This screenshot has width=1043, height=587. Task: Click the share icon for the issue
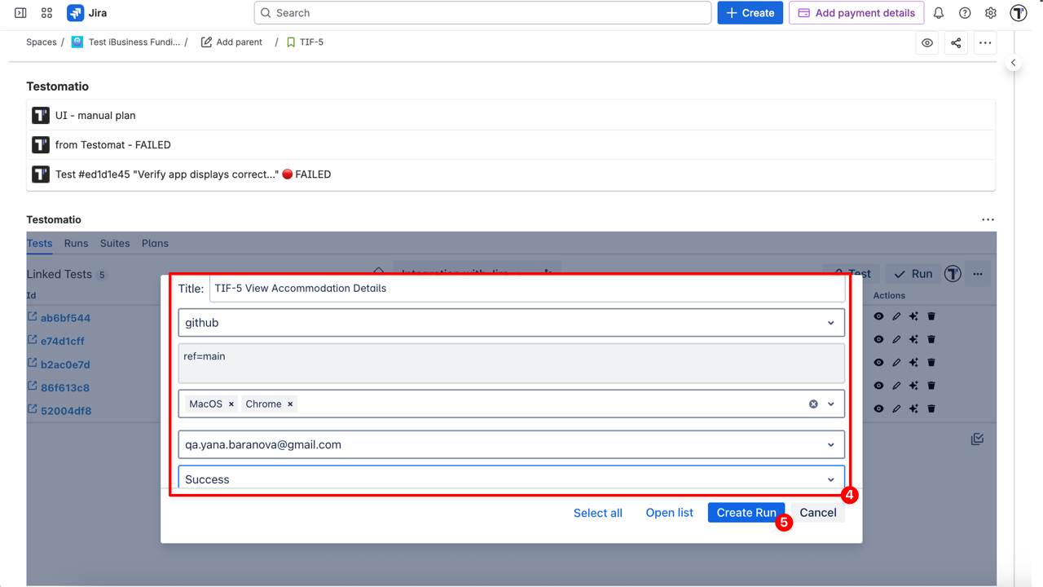coord(956,43)
